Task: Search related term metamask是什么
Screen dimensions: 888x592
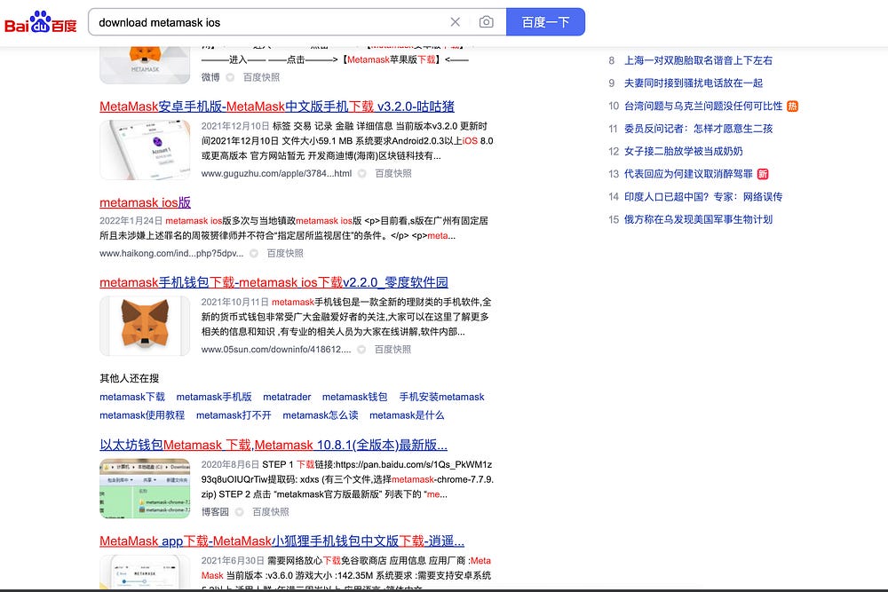Action: point(407,414)
